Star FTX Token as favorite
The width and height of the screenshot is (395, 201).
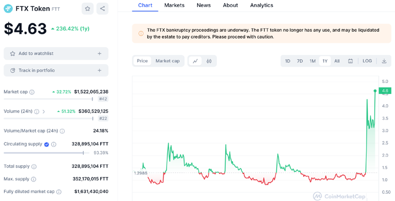[88, 9]
